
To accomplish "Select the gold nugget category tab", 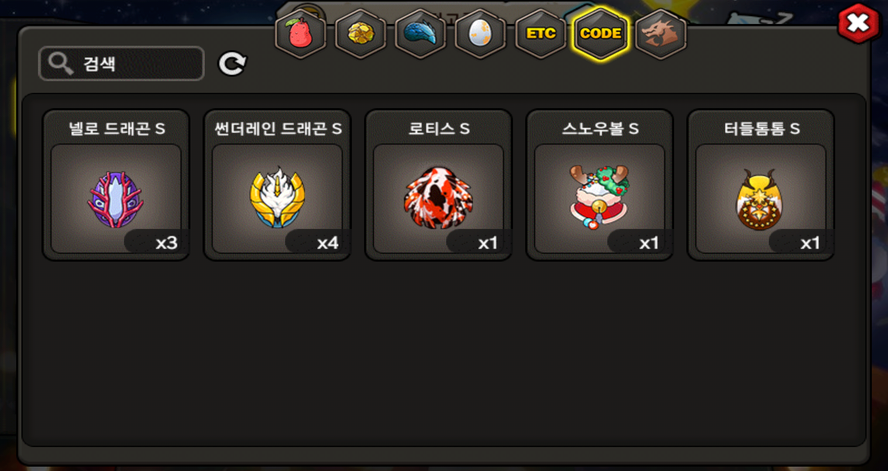I will coord(360,34).
